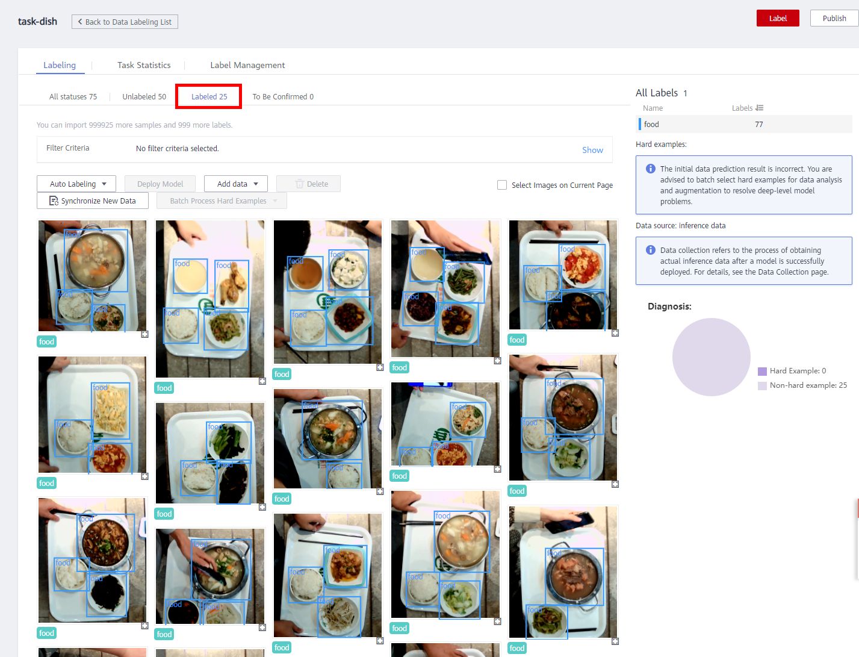Viewport: 859px width, 657px height.
Task: Open the Unlabeled 50 tab
Action: coord(144,96)
